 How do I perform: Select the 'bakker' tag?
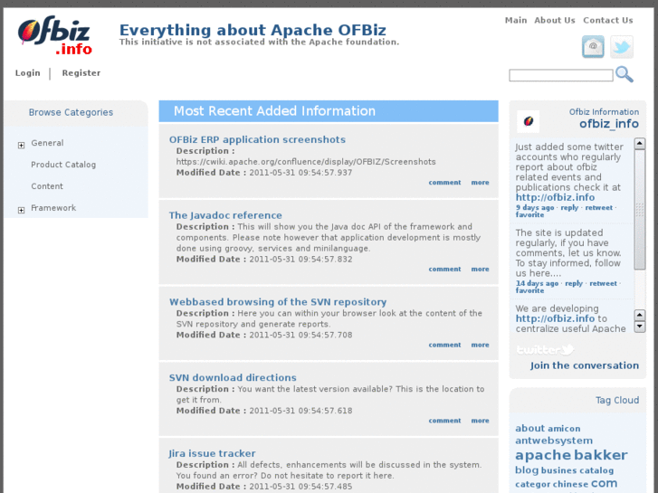tap(600, 455)
